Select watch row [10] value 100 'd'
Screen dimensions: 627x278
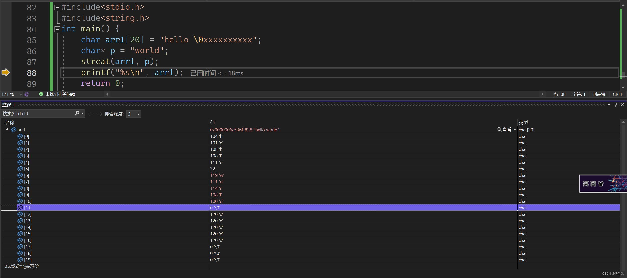point(217,201)
